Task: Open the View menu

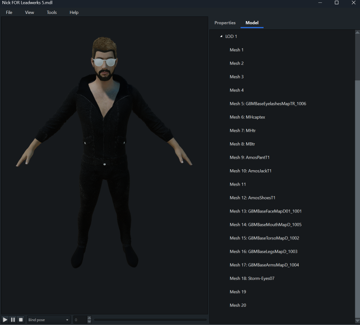Action: click(30, 12)
